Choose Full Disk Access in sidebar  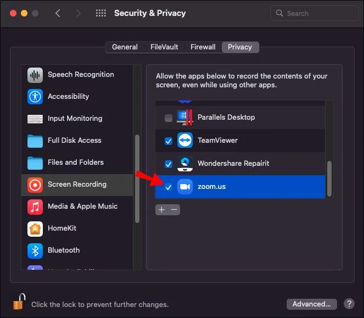pyautogui.click(x=74, y=141)
